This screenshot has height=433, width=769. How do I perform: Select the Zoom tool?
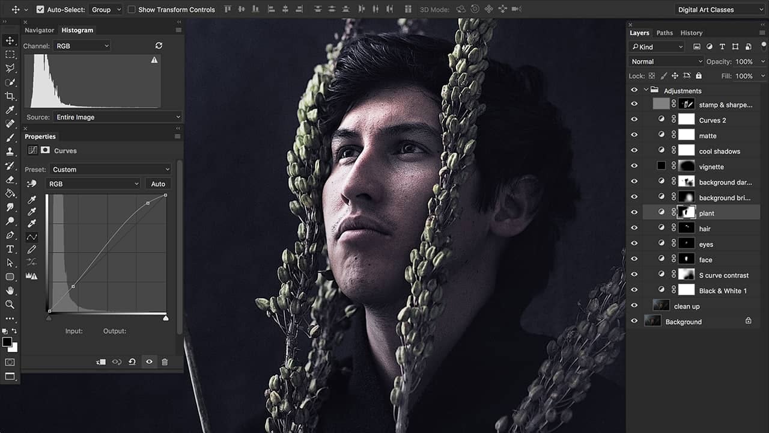(9, 304)
